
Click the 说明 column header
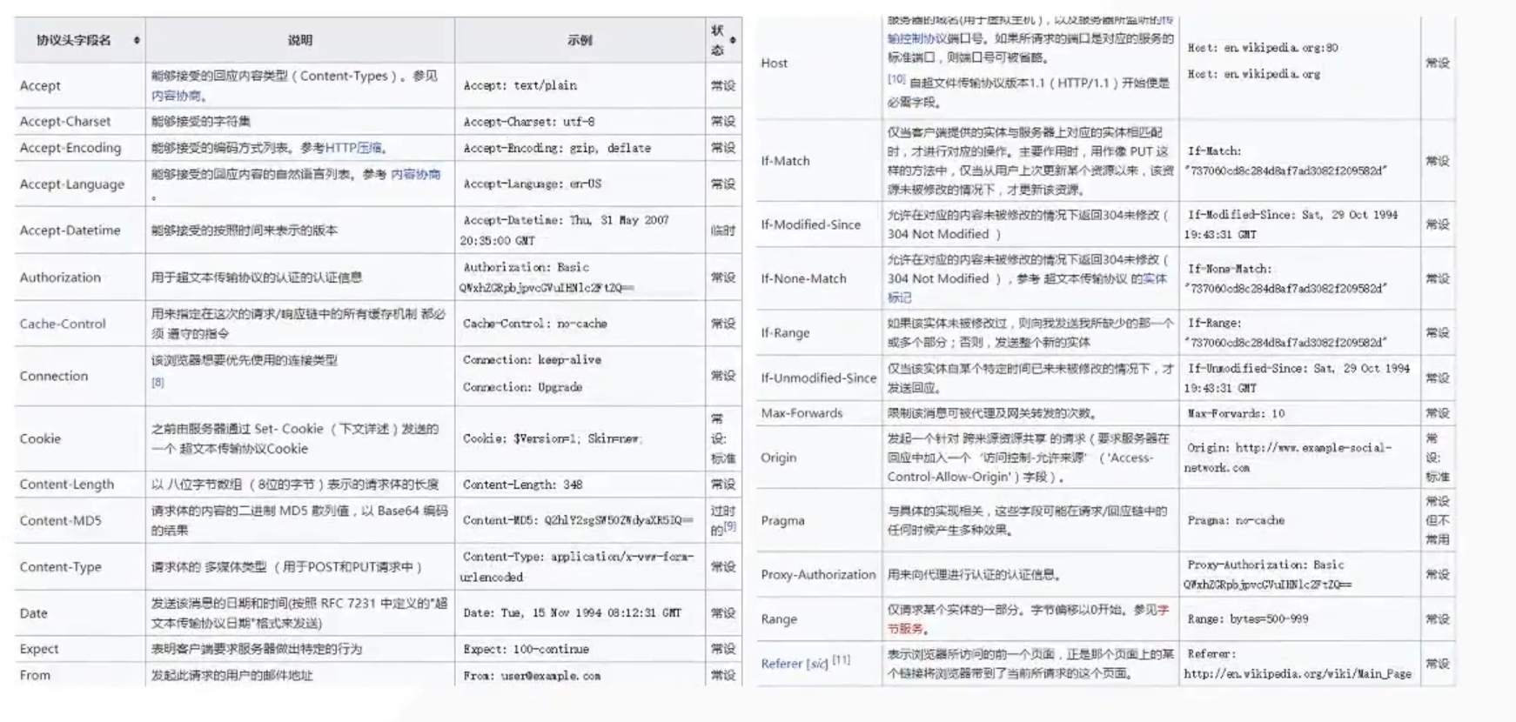300,40
